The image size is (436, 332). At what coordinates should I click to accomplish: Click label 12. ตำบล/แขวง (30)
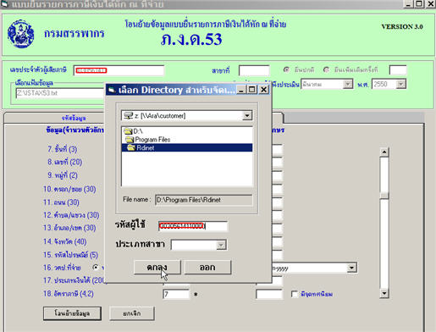click(71, 215)
